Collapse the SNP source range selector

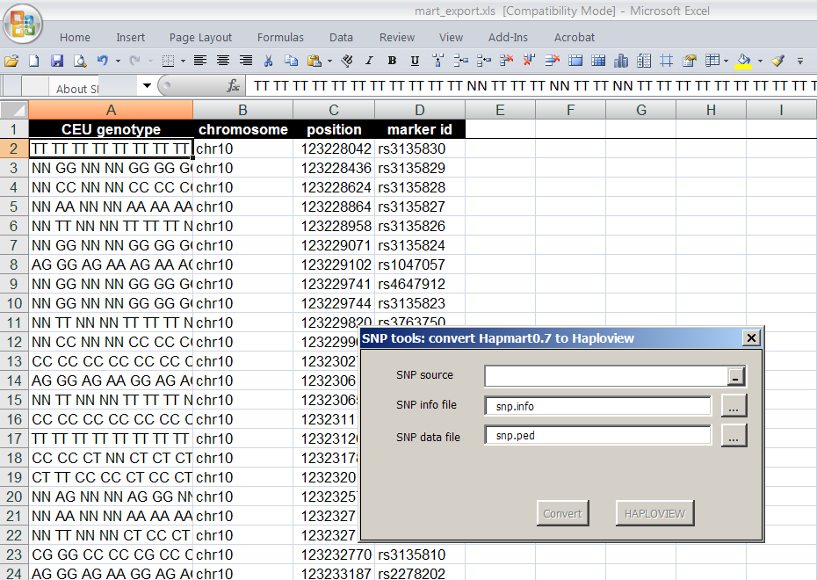point(735,377)
